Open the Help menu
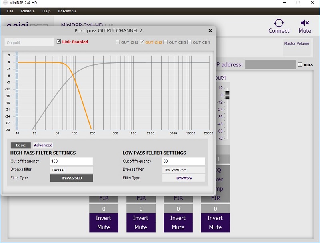This screenshot has height=243, width=320. click(46, 11)
